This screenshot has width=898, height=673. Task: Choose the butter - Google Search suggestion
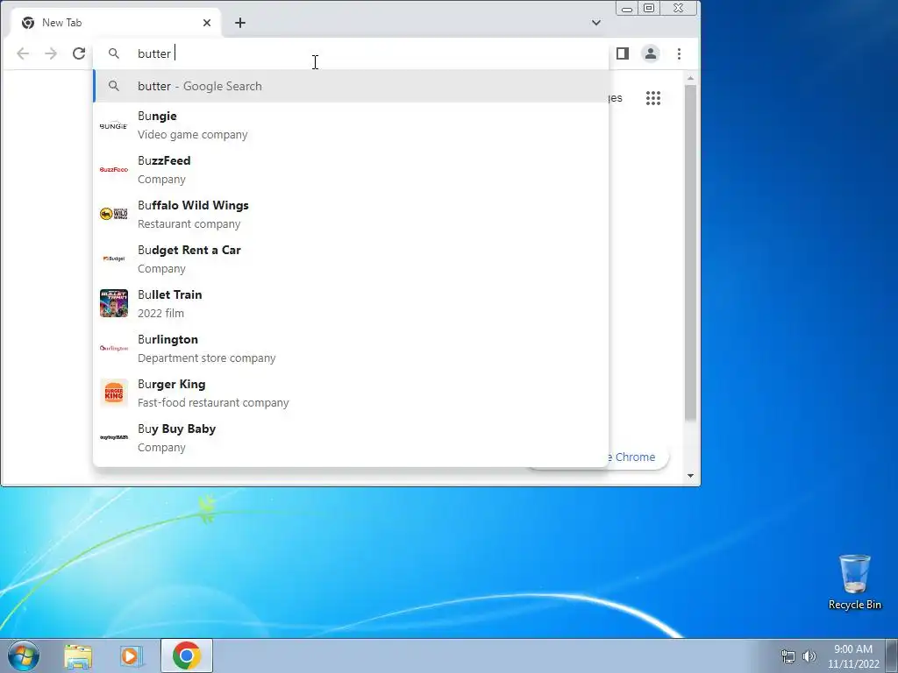pyautogui.click(x=351, y=86)
